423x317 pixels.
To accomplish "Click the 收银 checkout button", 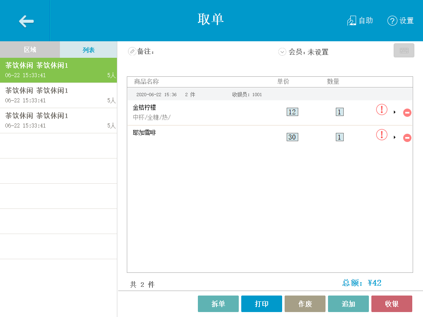I will 392,304.
